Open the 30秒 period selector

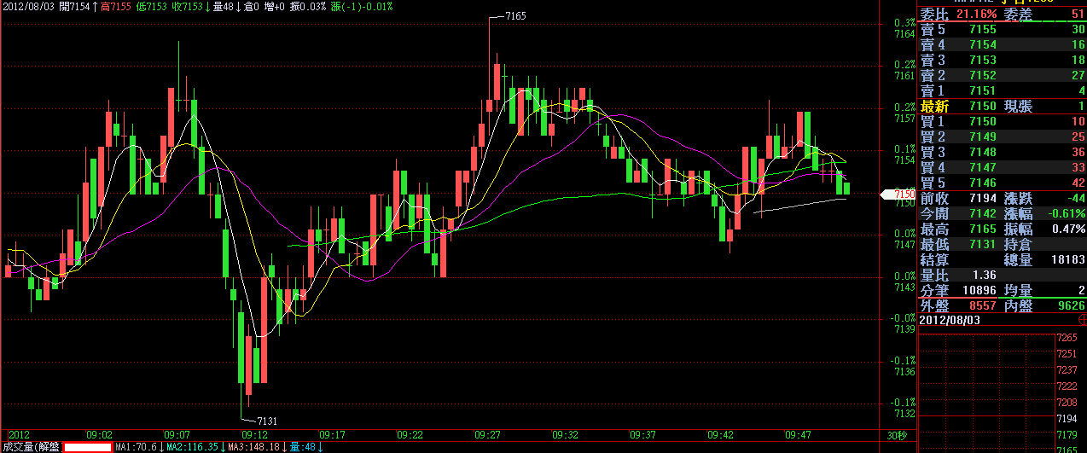tap(898, 435)
